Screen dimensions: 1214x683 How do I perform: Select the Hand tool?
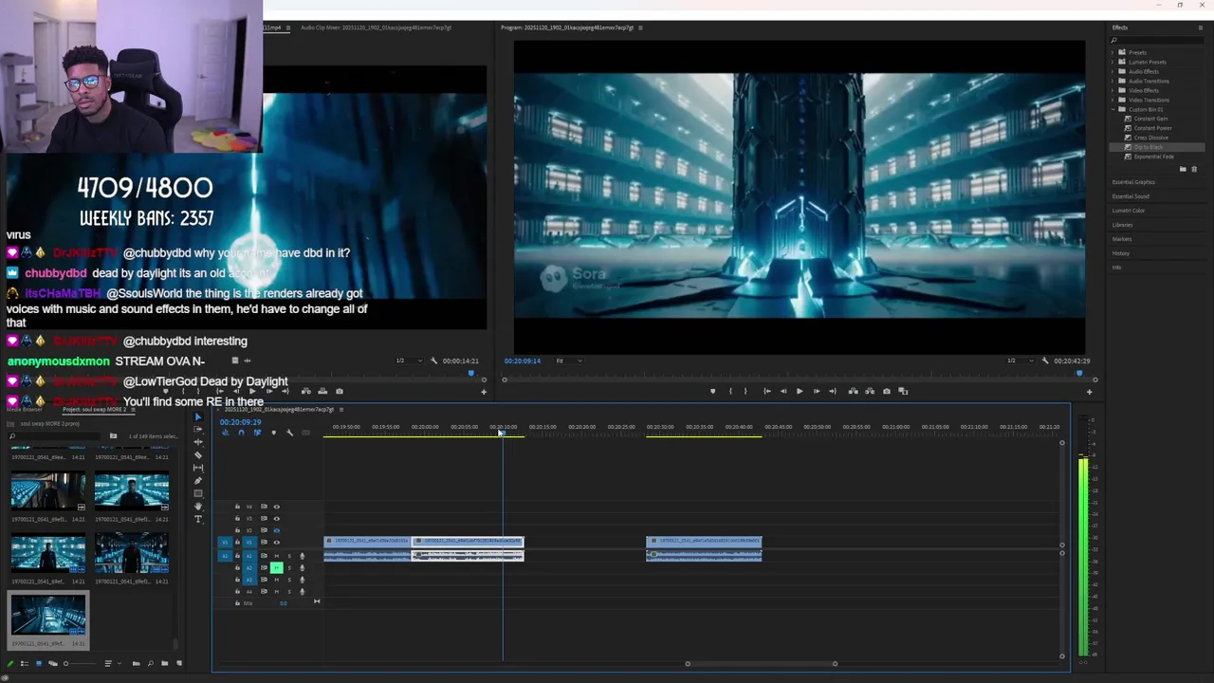(198, 507)
